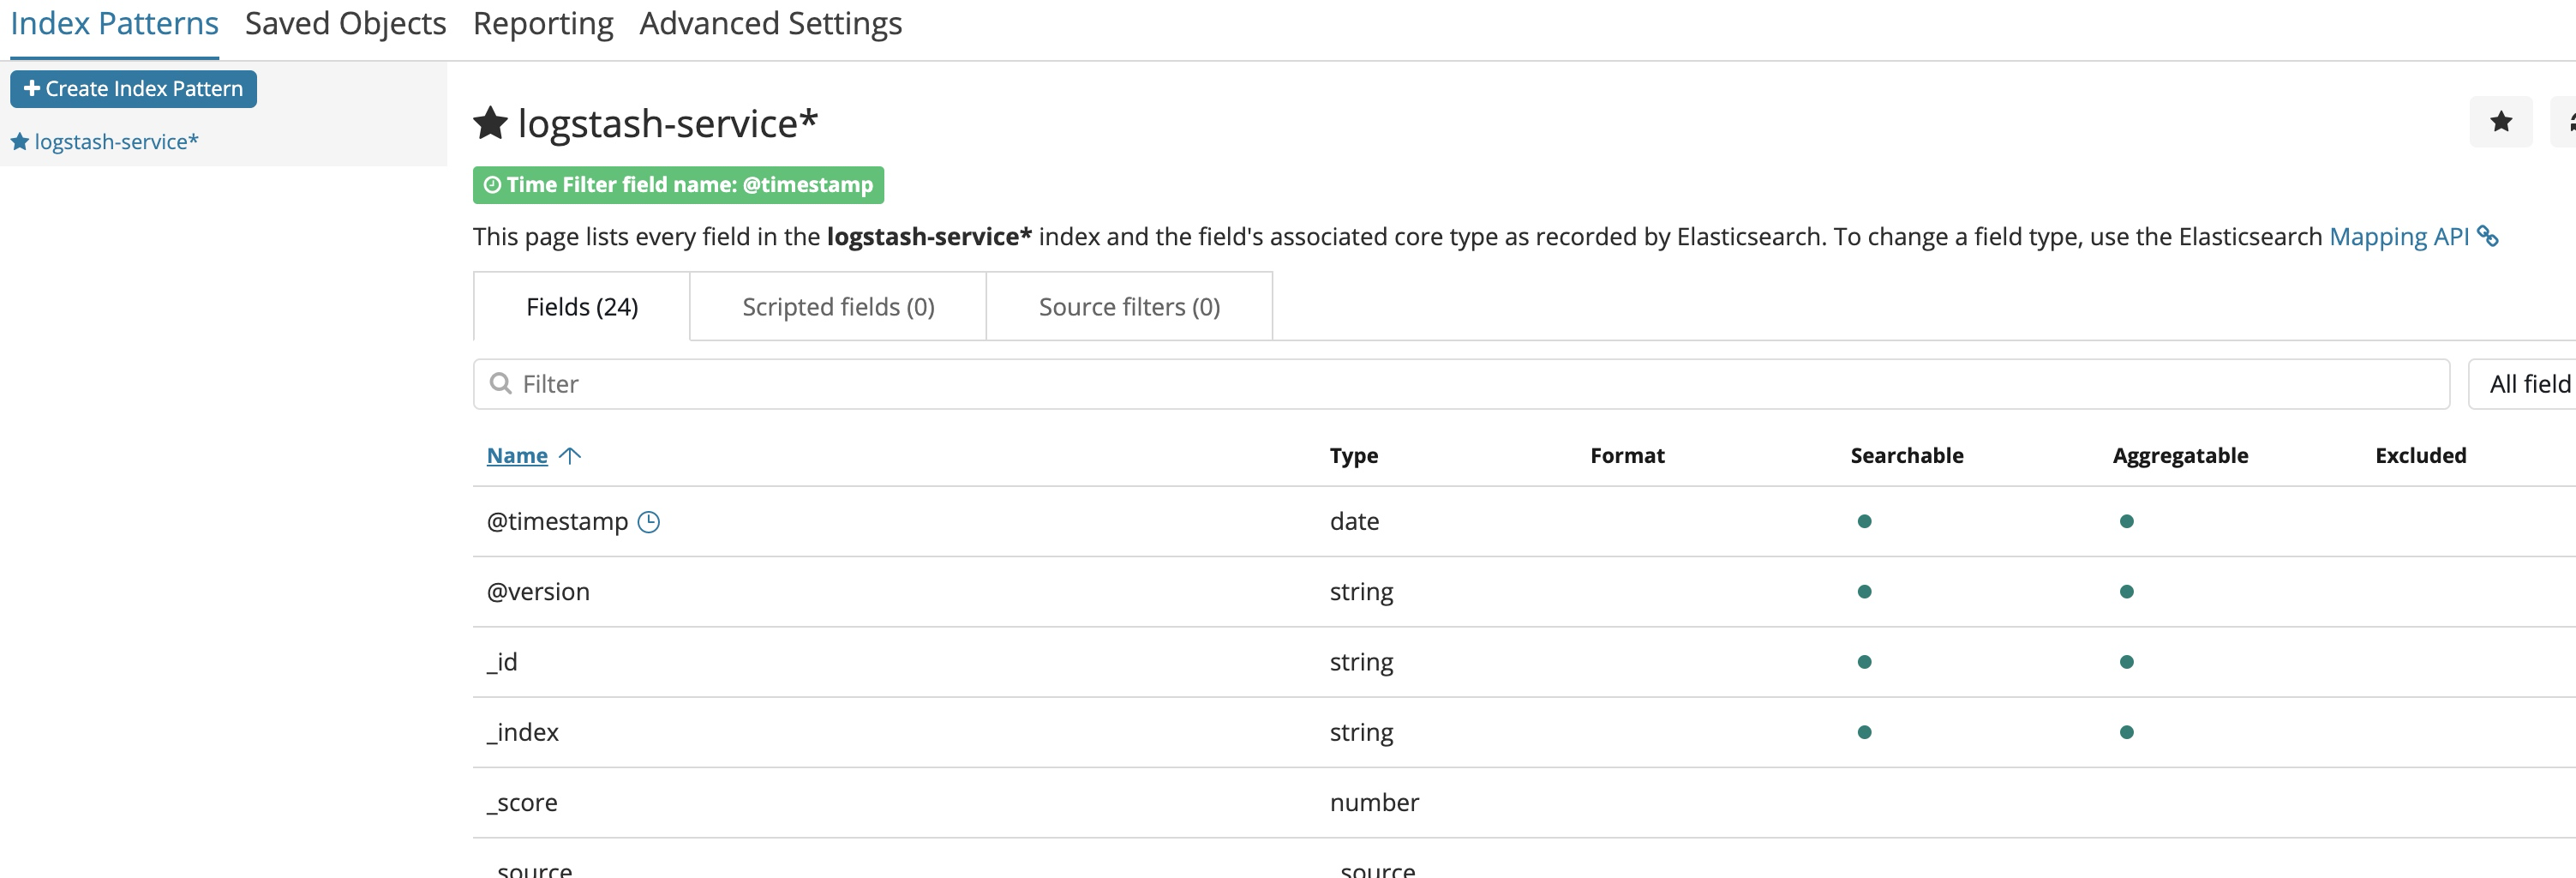Click the Create Index Pattern button

pyautogui.click(x=133, y=89)
